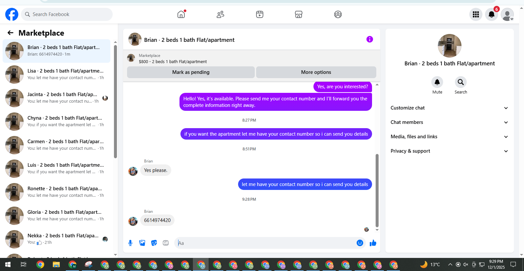This screenshot has width=524, height=271.
Task: Open the Video (Reels) icon in top navigation
Action: tap(260, 14)
